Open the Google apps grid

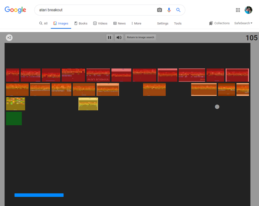(x=238, y=10)
